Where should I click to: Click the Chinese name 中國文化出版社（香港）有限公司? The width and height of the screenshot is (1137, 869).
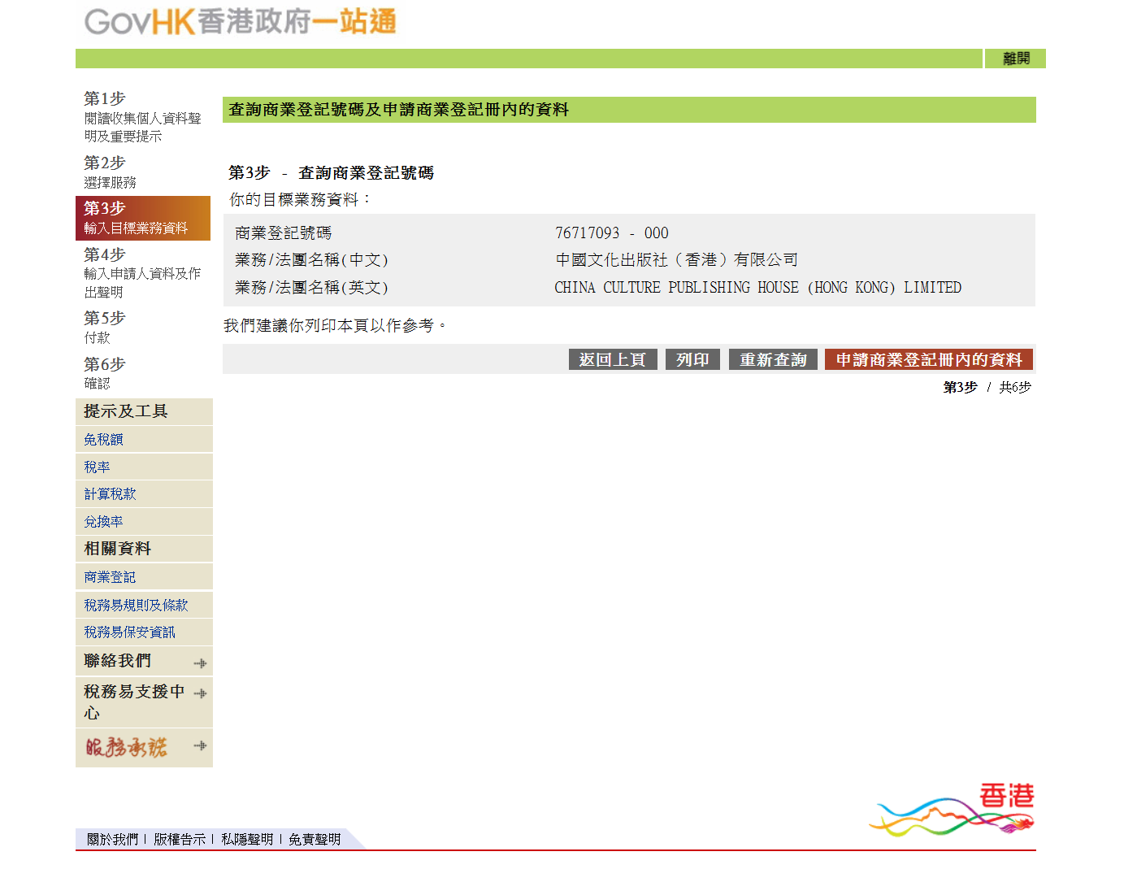(677, 260)
